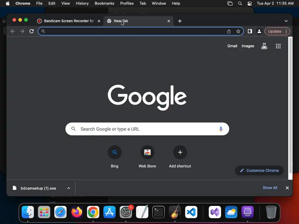Image resolution: width=299 pixels, height=224 pixels.
Task: Click the screen mirroring menu bar icon
Action: pyautogui.click(x=230, y=3)
